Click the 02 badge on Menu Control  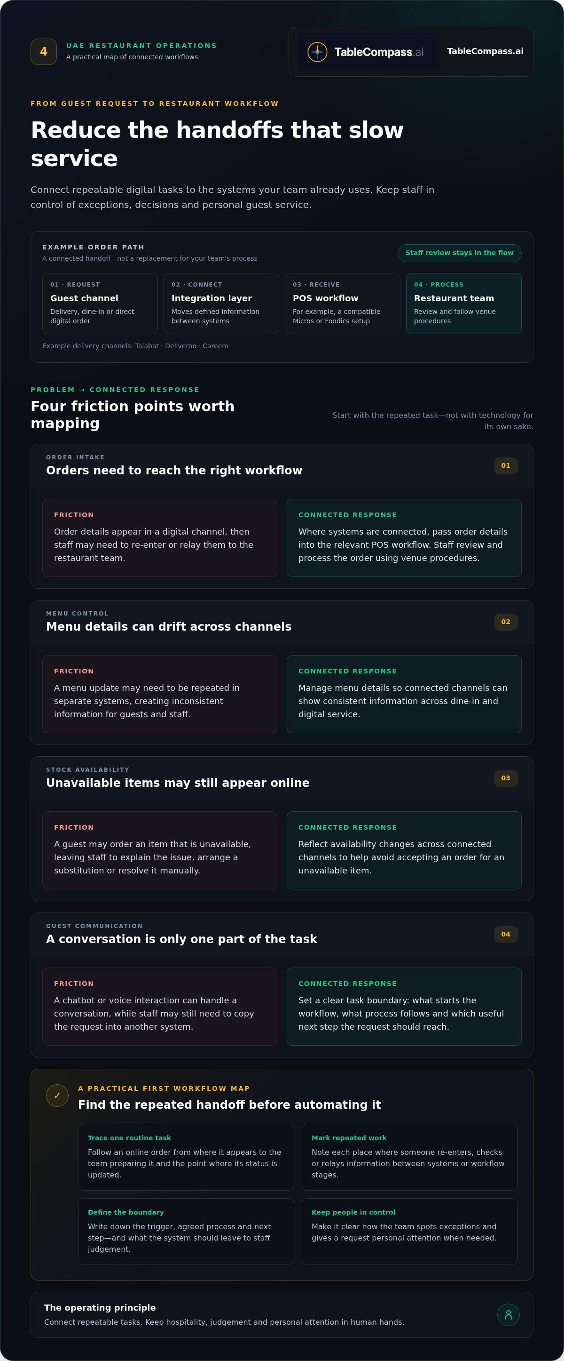(505, 622)
